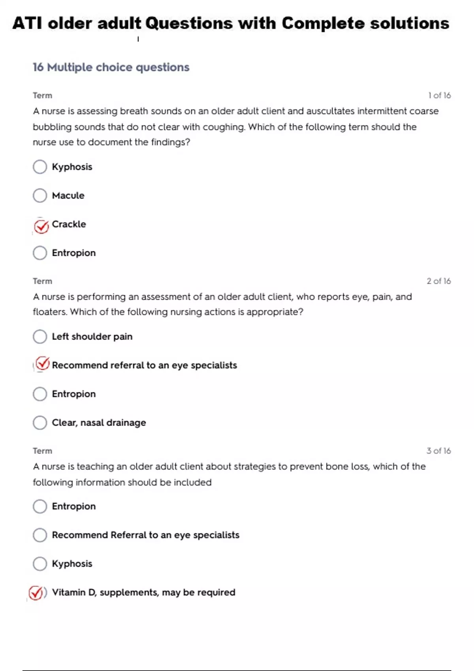Viewport: 474px width, 671px height.
Task: Pick the Left shoulder pain option
Action: coord(40,337)
